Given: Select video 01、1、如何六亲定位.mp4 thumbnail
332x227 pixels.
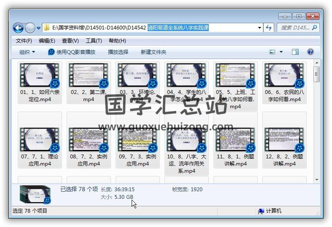Looking at the screenshot, I should 40,75.
